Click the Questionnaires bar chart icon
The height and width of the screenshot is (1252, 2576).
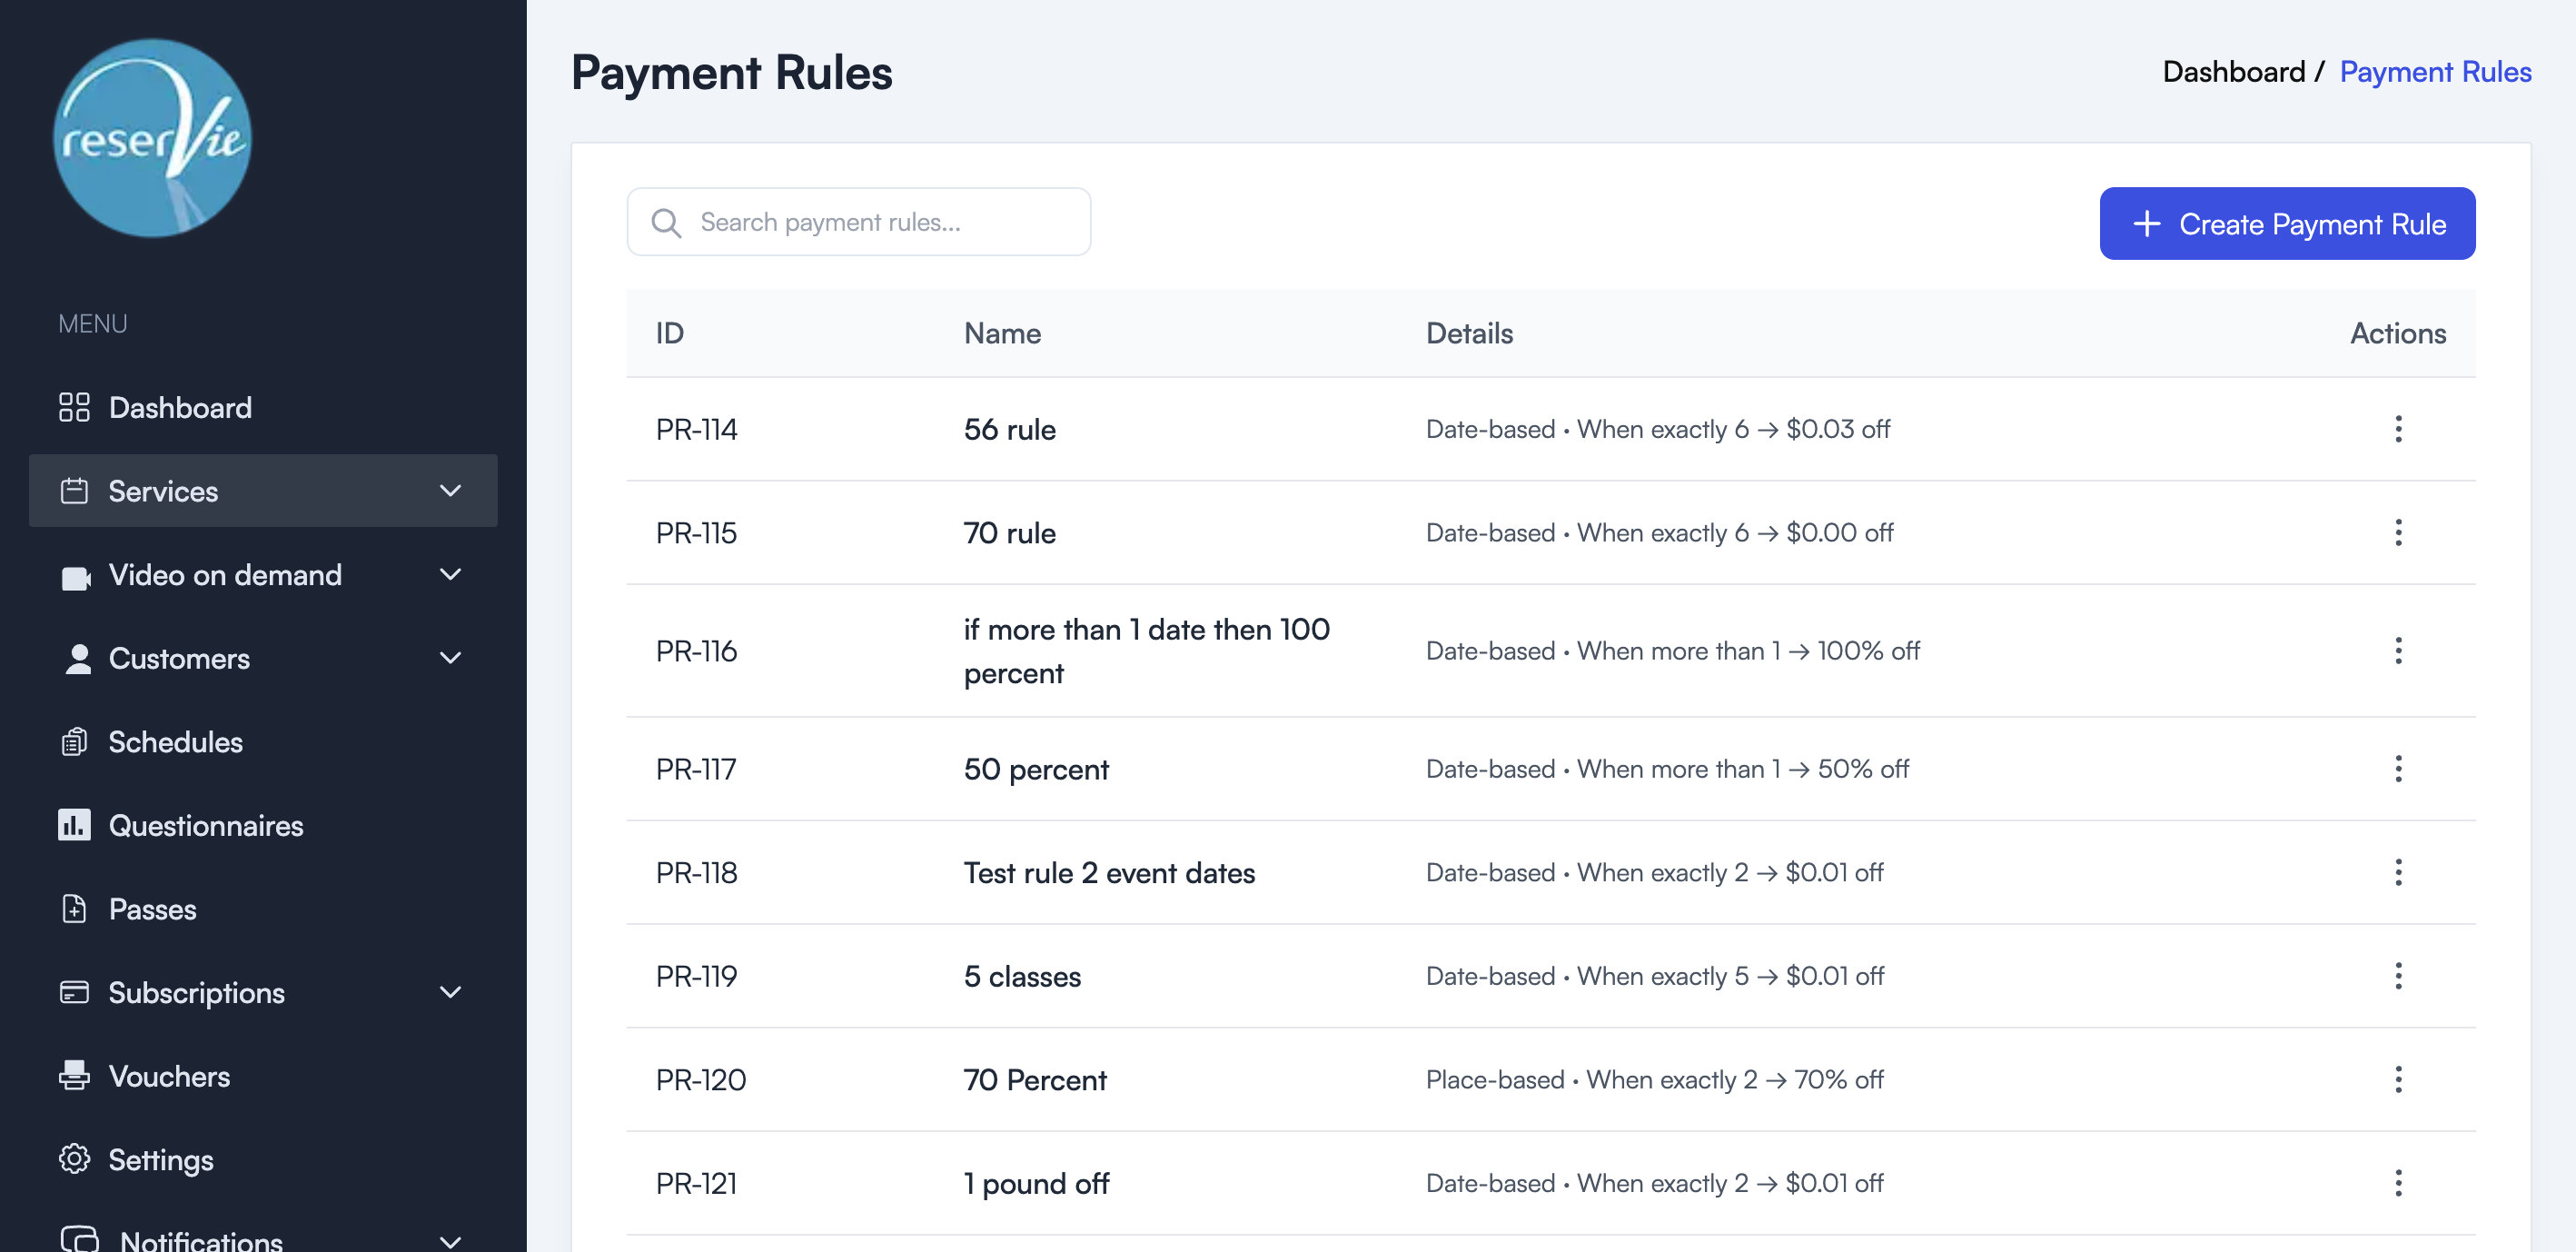[x=75, y=825]
